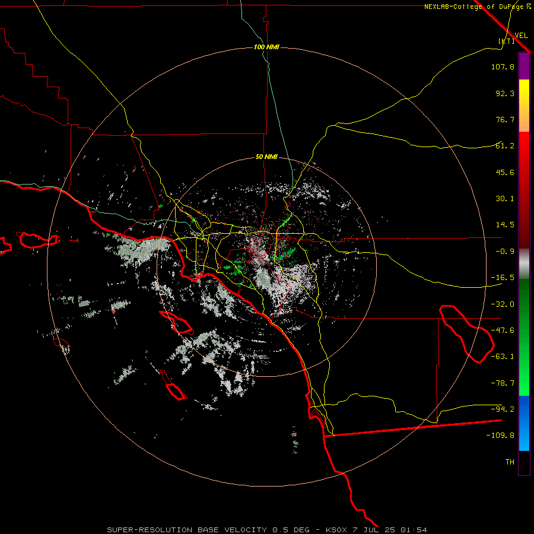Click the 50 NMI range ring label
The image size is (534, 534).
click(266, 157)
